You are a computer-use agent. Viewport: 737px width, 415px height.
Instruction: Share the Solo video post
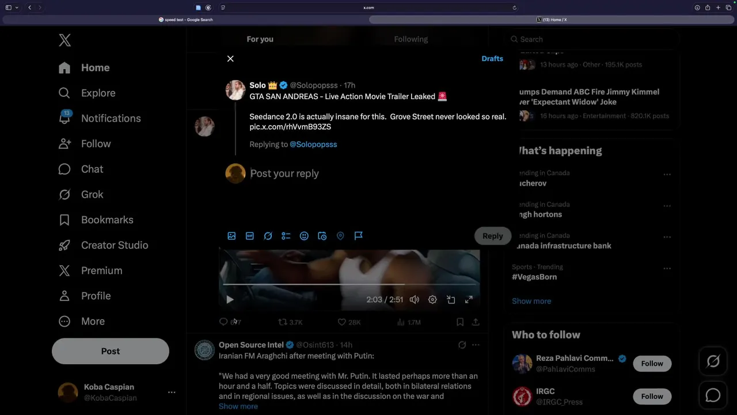coord(476,322)
